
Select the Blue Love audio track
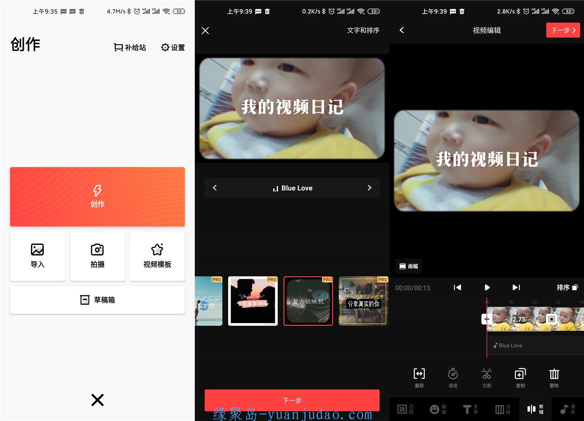coord(535,346)
